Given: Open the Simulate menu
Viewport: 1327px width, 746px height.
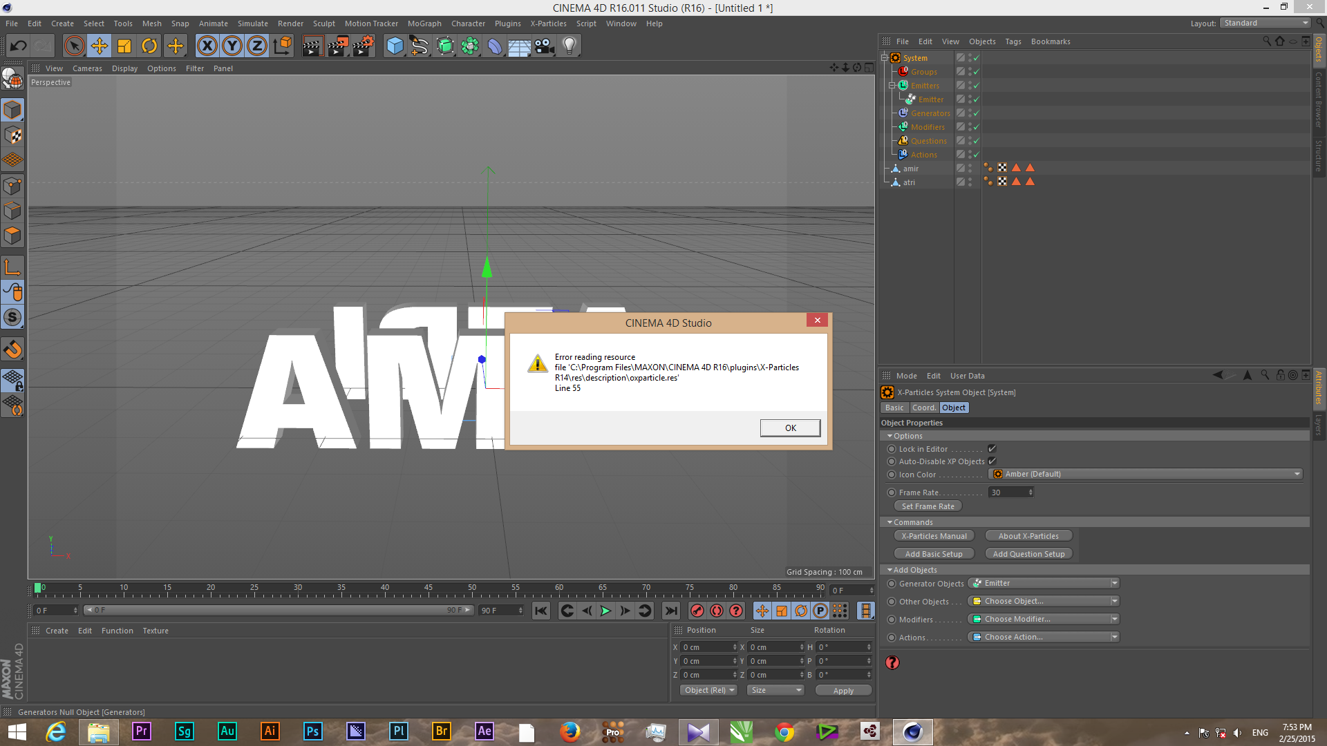Looking at the screenshot, I should point(253,23).
